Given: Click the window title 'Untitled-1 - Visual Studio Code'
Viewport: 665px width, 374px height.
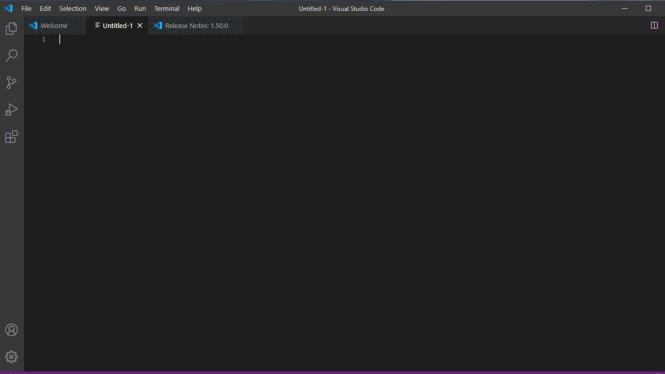Looking at the screenshot, I should (341, 8).
